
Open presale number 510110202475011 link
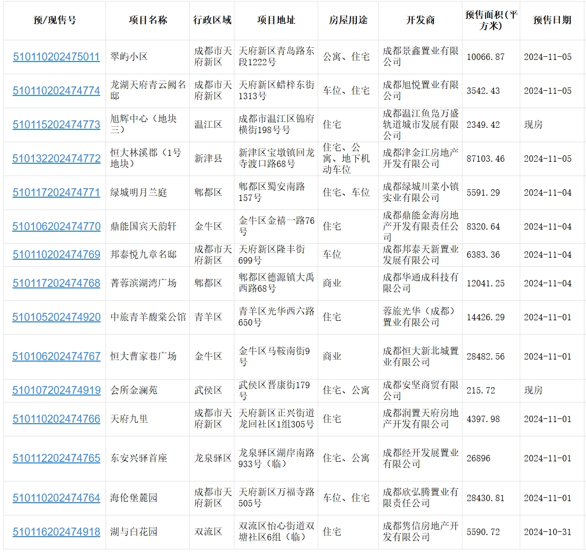point(56,57)
